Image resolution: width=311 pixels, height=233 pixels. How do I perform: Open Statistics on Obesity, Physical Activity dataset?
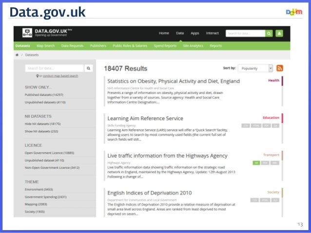(x=174, y=81)
